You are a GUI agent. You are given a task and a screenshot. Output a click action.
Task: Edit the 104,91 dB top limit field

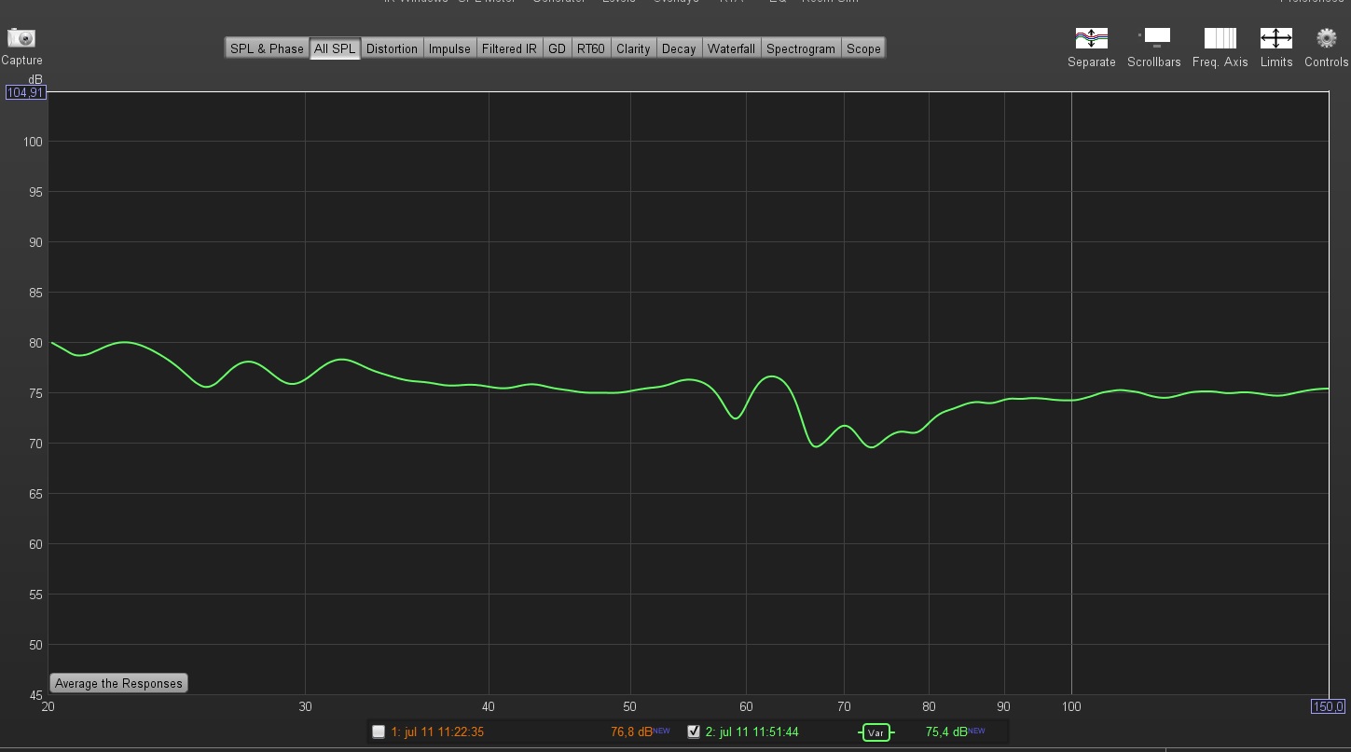pos(26,92)
